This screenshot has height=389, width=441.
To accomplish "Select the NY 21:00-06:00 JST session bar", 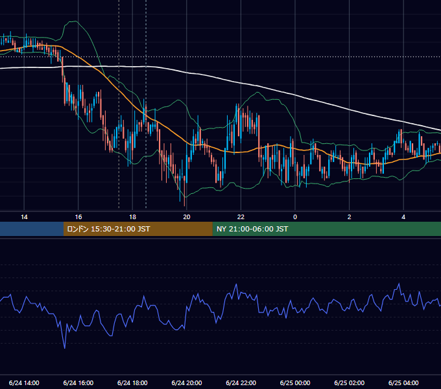I will click(x=326, y=229).
